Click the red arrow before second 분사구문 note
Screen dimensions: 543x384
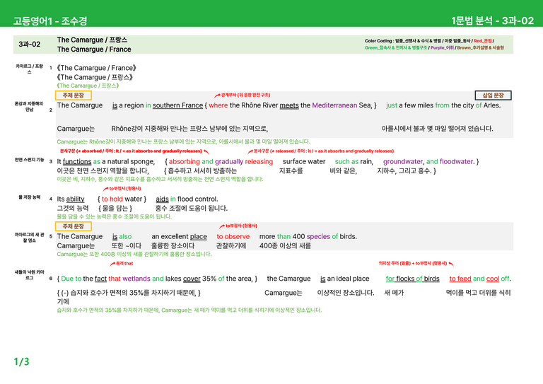click(x=250, y=151)
